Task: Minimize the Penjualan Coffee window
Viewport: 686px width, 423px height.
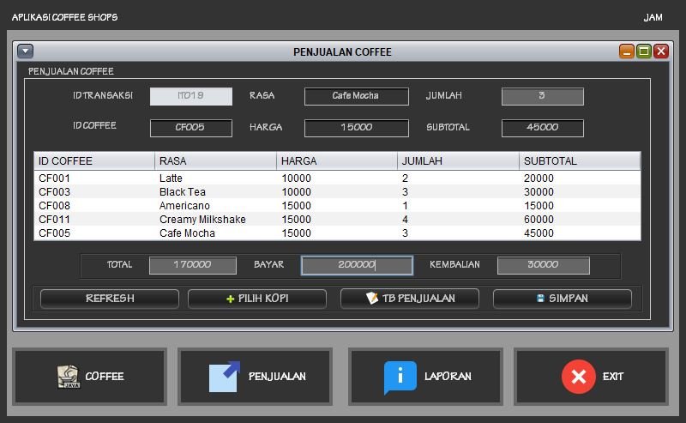Action: pos(627,51)
